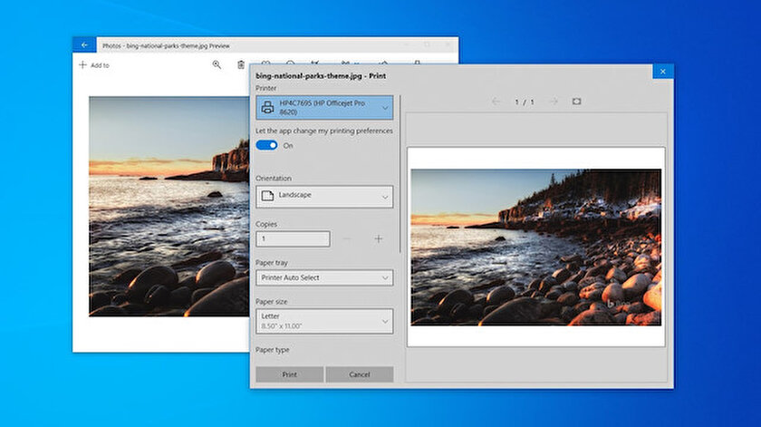Open the zoom magnifier in Photos toolbar

tap(217, 64)
